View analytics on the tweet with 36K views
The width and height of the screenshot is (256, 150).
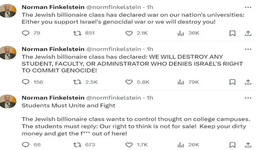[180, 33]
